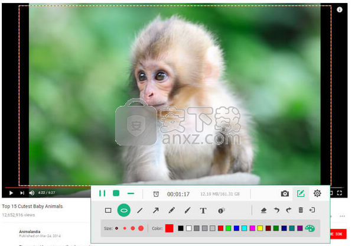Pick the dark green color swatch
This screenshot has height=246, width=358.
tap(276, 228)
